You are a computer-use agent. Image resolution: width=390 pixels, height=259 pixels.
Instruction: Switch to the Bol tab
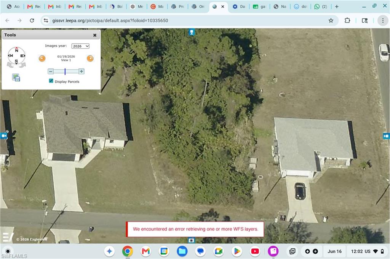coord(117,7)
